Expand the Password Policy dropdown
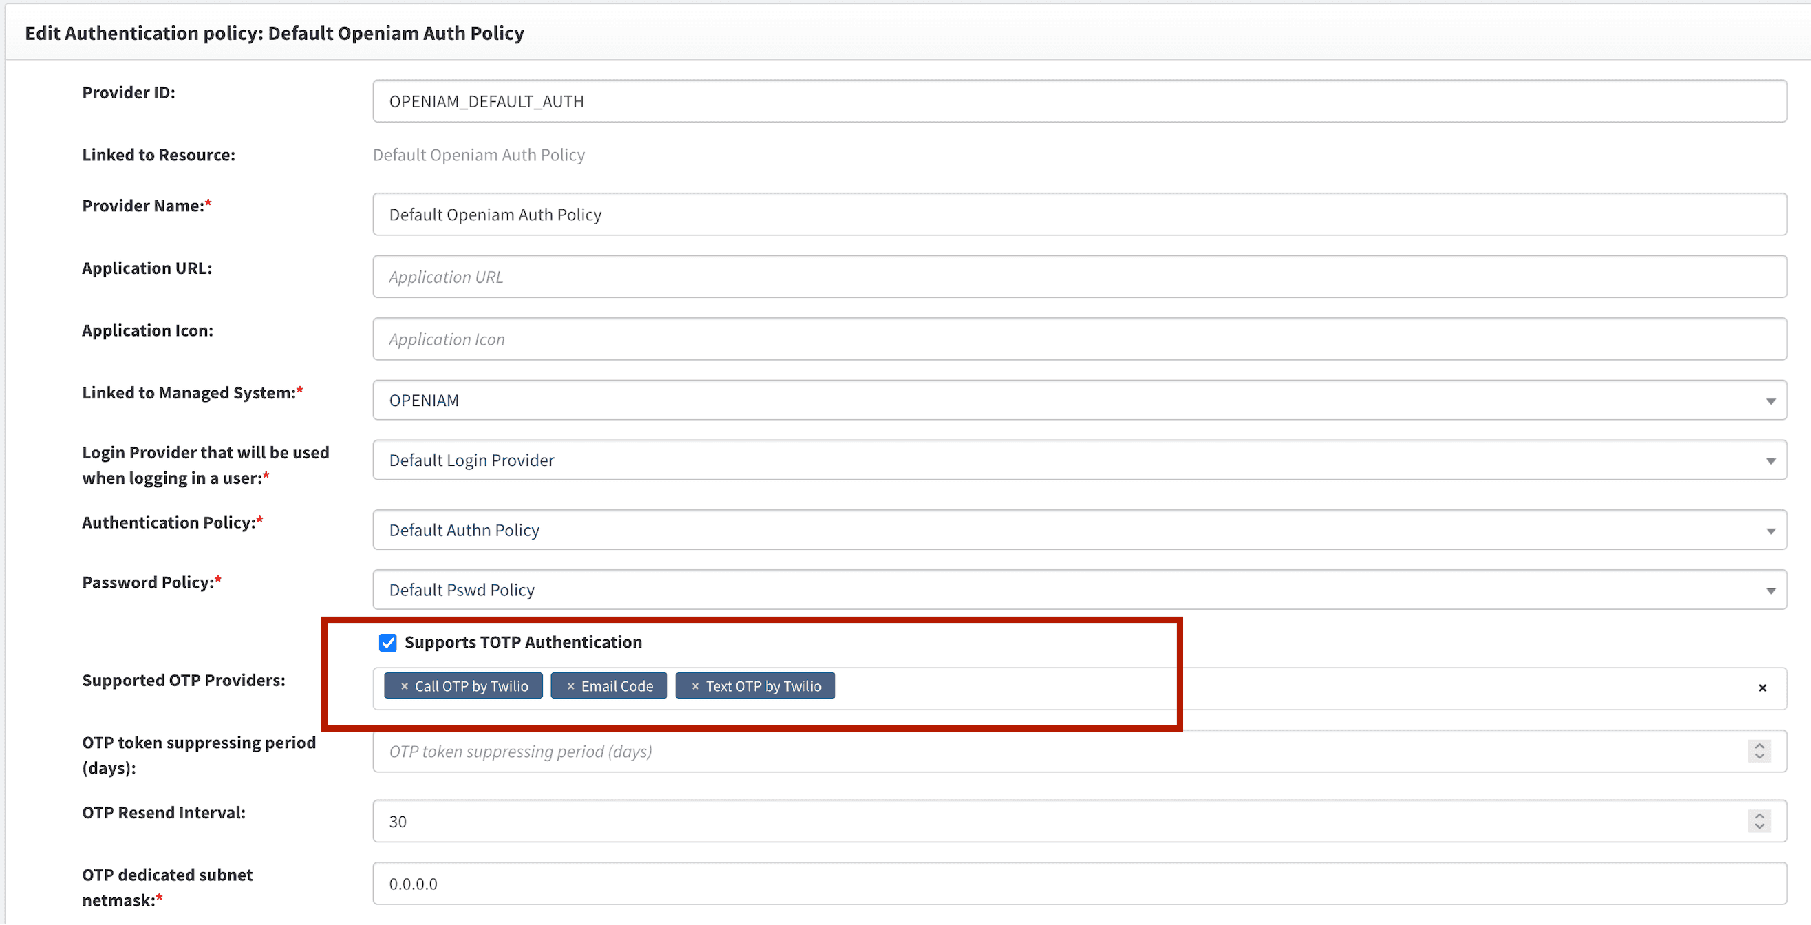1811x925 pixels. [1080, 591]
